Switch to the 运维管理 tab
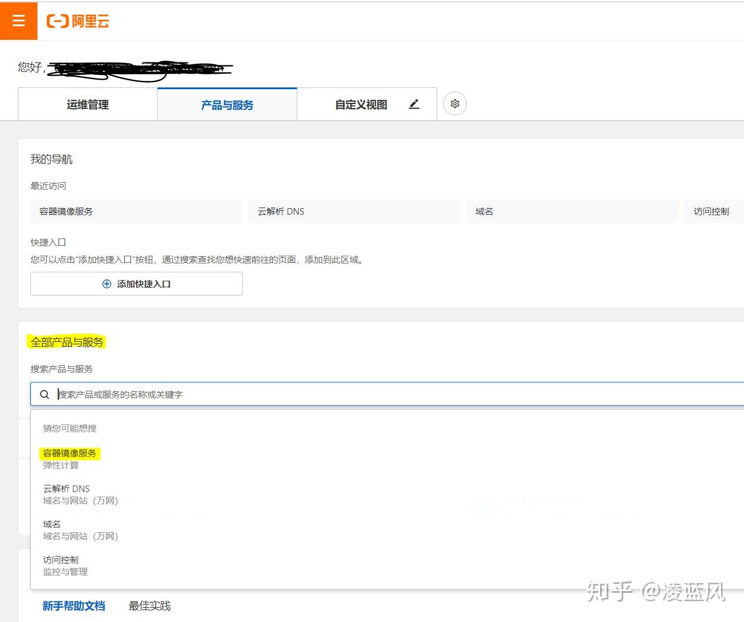The image size is (744, 622). coord(87,104)
